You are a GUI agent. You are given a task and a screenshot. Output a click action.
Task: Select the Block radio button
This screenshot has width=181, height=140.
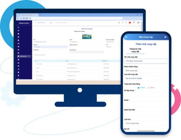point(148,88)
